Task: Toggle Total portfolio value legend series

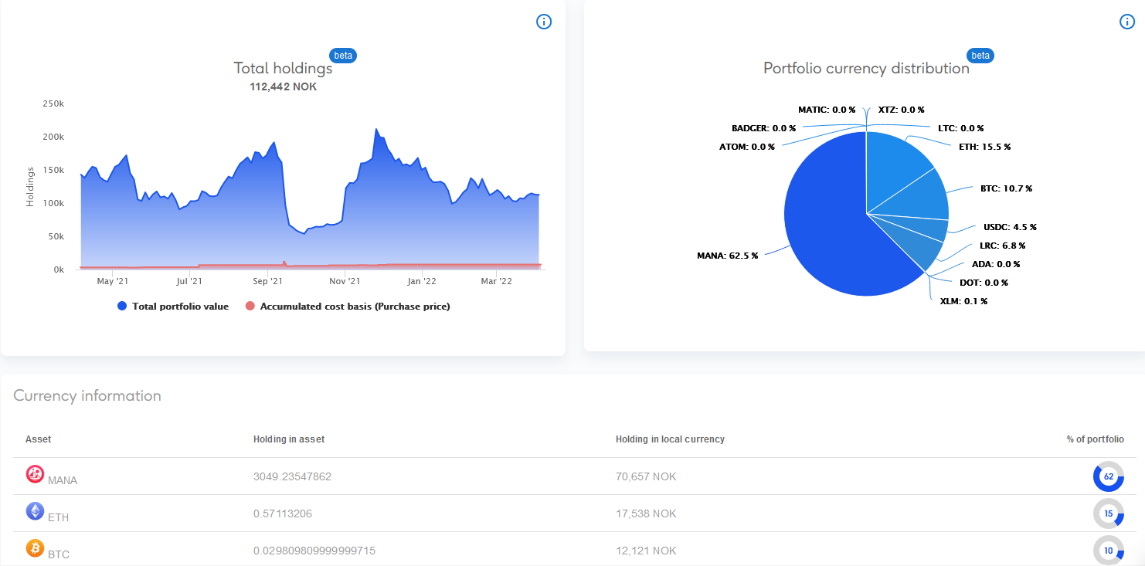Action: [173, 307]
